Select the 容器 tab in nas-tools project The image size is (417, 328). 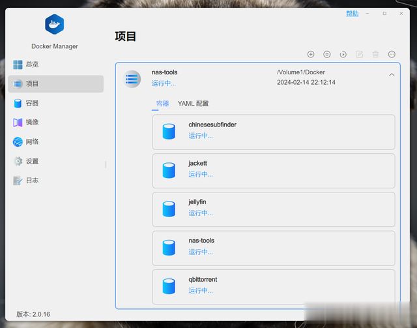[162, 104]
